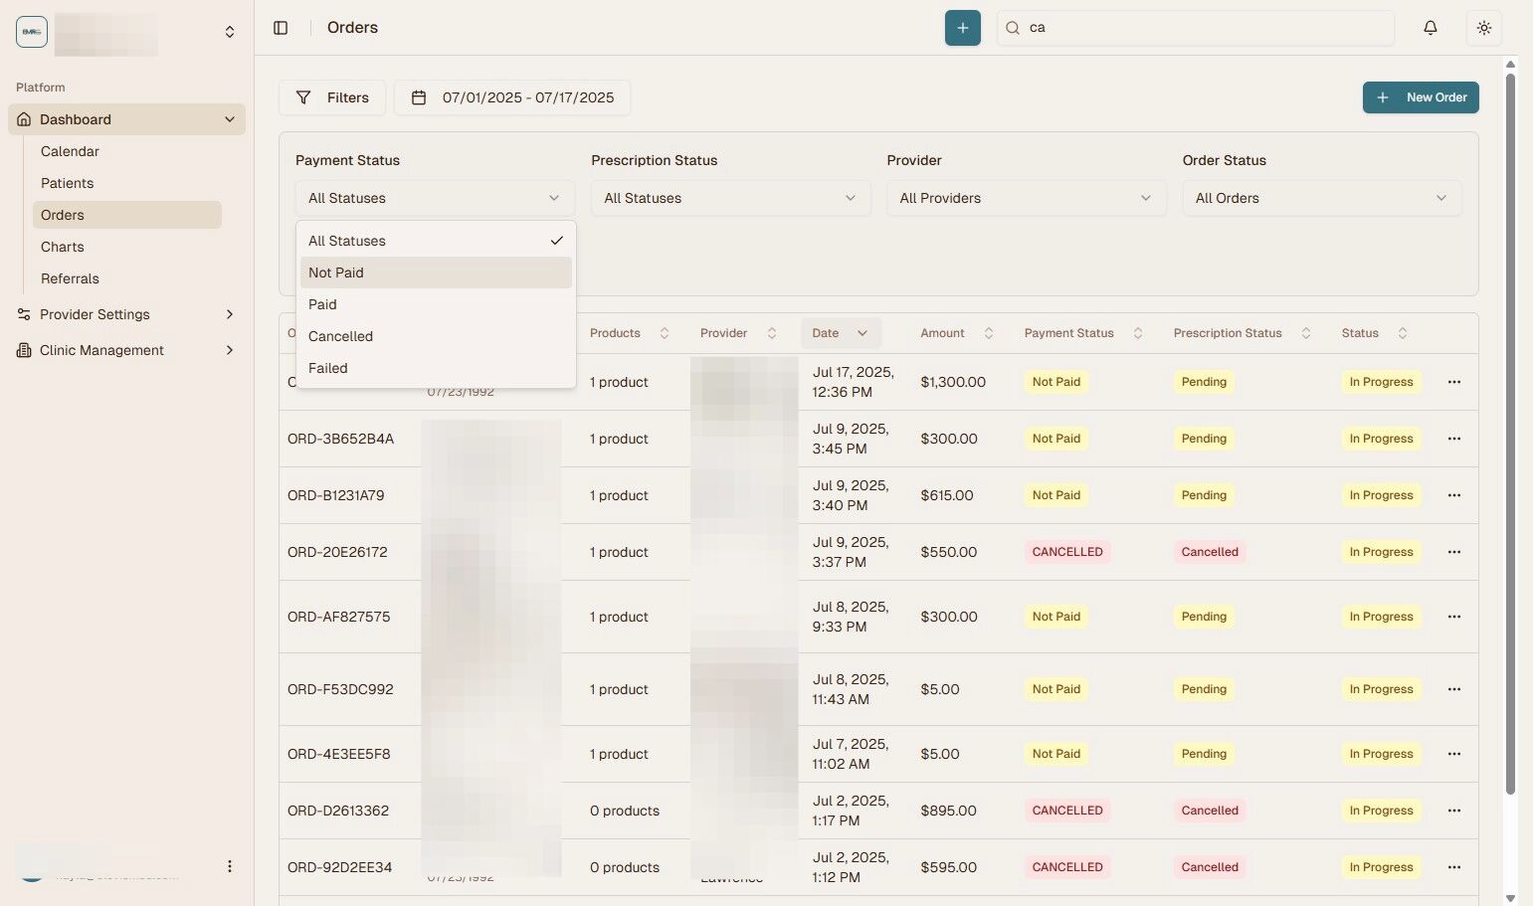
Task: Click the In Progress badge for ORD-F53DC992
Action: coord(1381,689)
